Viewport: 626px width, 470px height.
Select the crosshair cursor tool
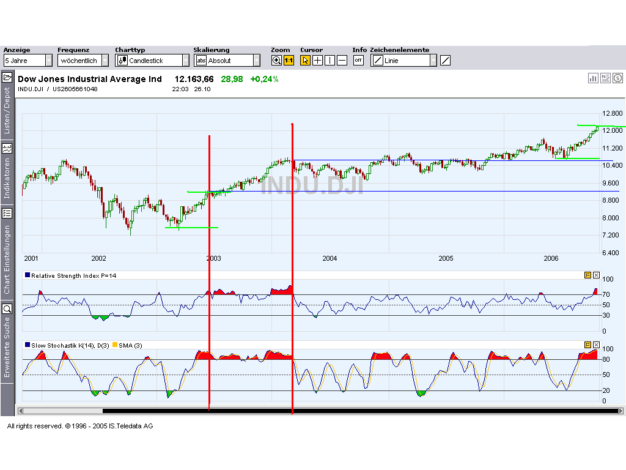317,61
